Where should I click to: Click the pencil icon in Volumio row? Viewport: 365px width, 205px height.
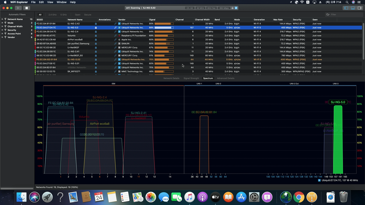pos(115,36)
